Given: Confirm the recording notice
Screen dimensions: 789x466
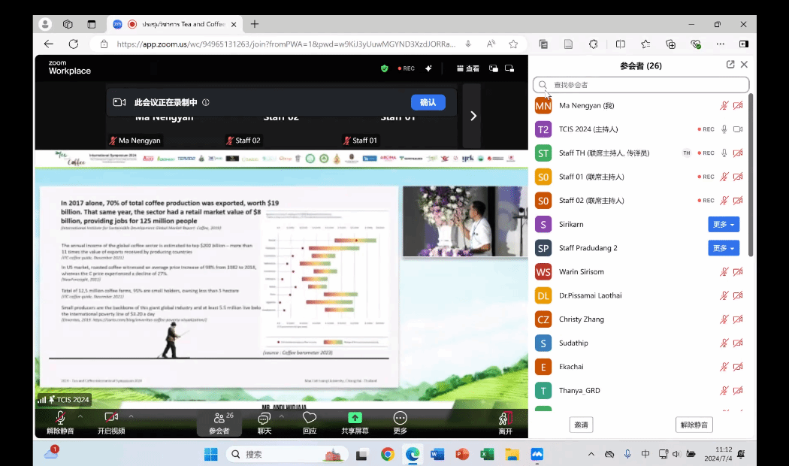Looking at the screenshot, I should [x=428, y=102].
